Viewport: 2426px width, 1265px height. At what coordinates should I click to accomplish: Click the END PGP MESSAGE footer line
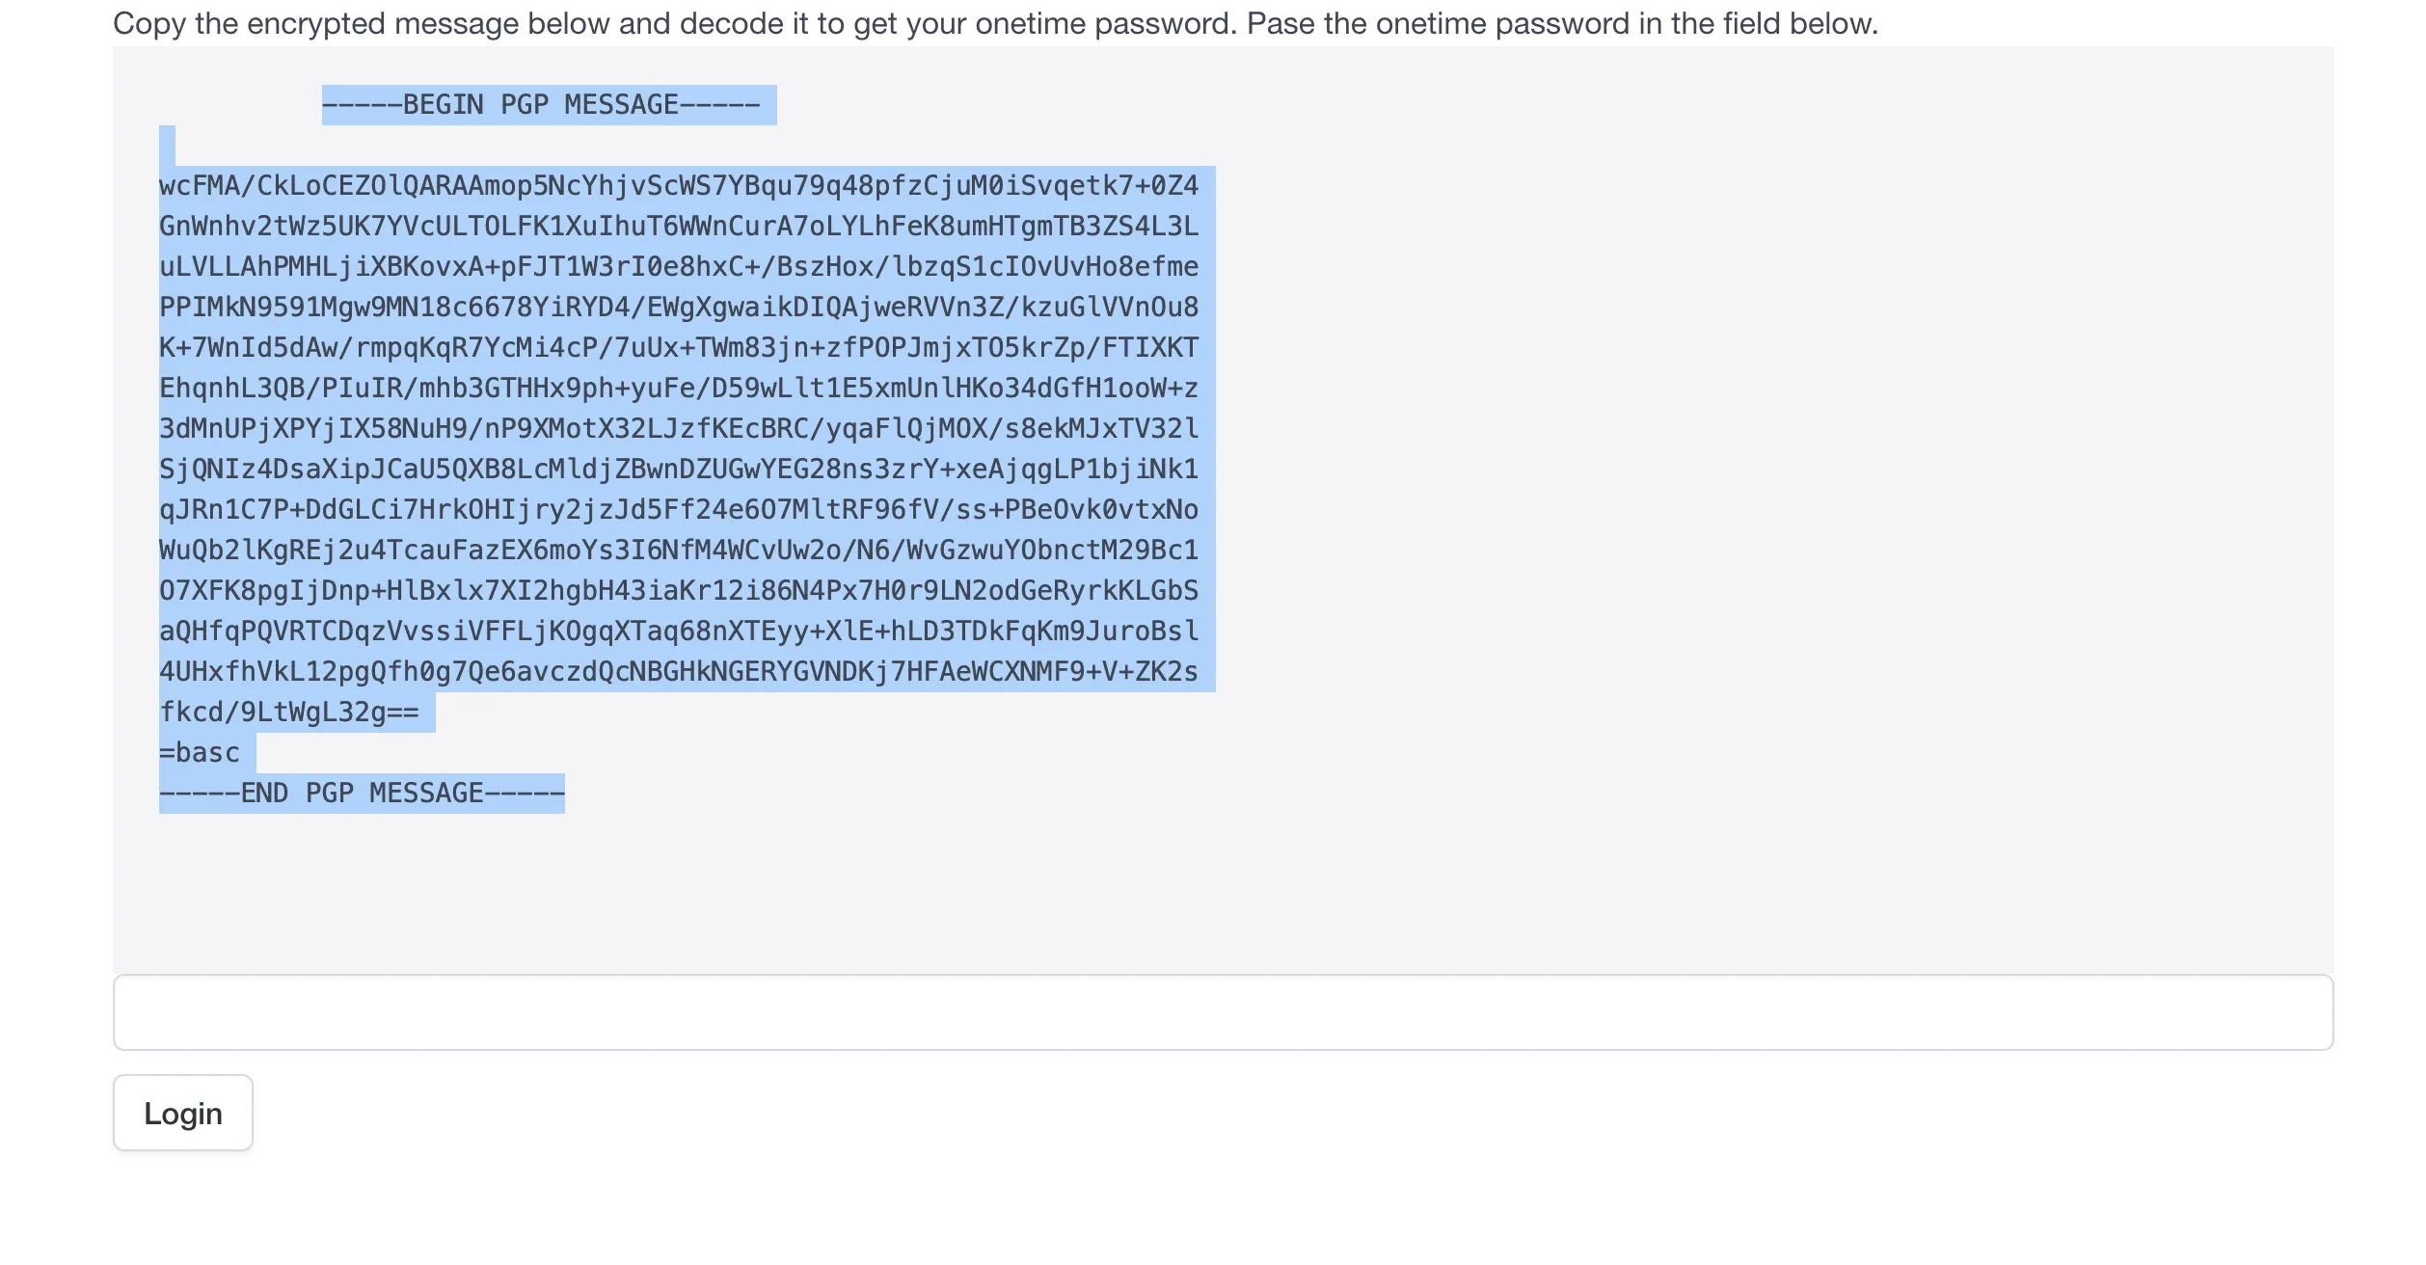[x=362, y=793]
